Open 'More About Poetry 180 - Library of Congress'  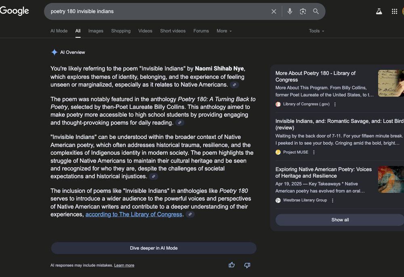[x=316, y=76]
